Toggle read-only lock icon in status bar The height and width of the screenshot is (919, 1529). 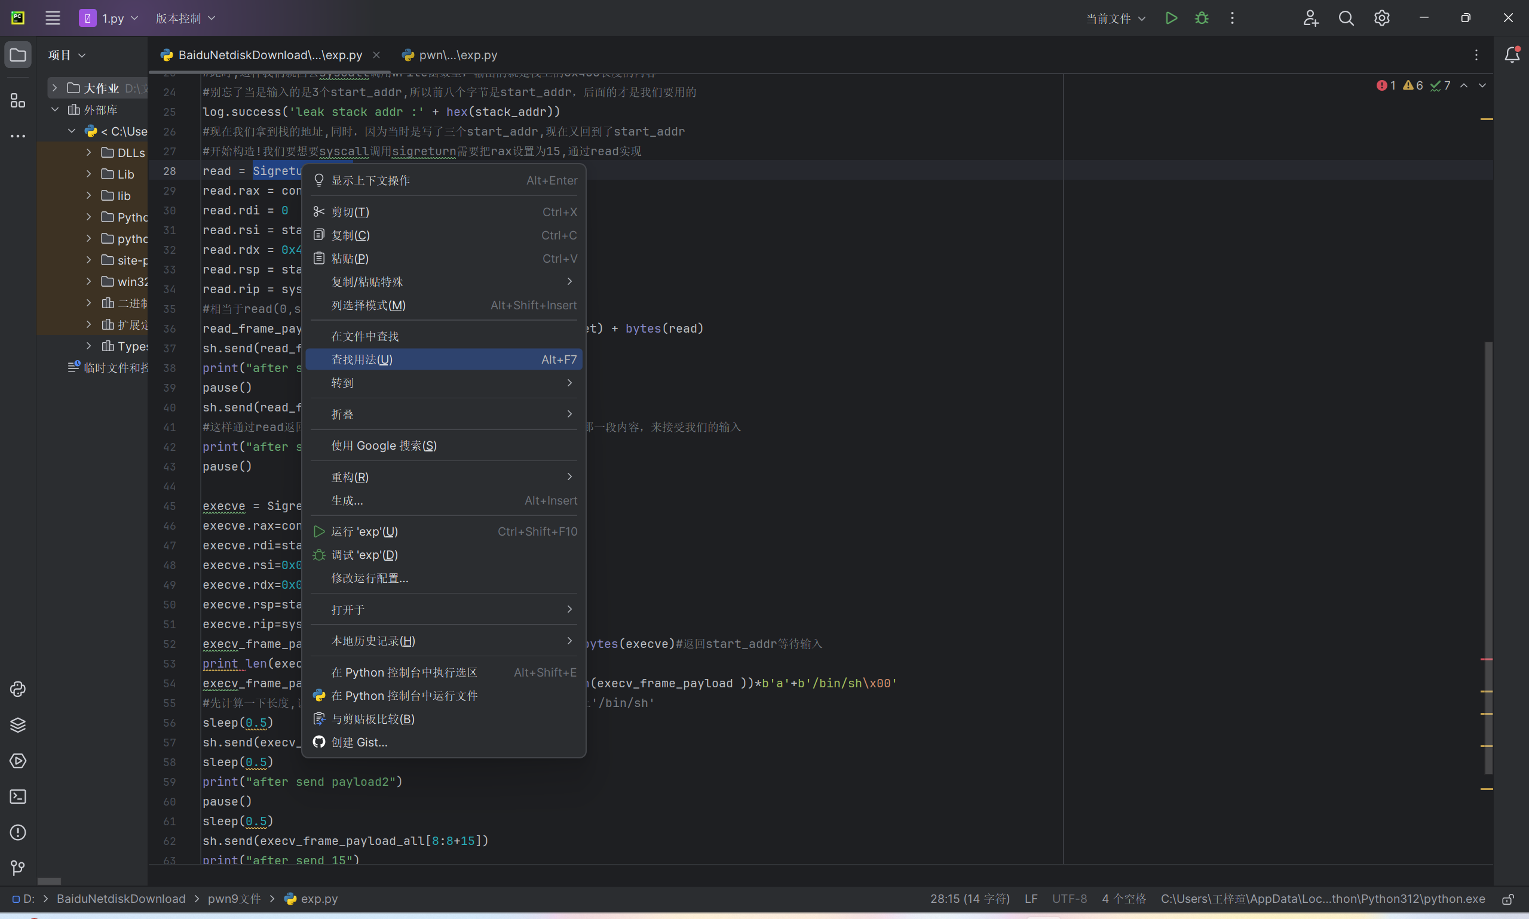coord(1508,899)
